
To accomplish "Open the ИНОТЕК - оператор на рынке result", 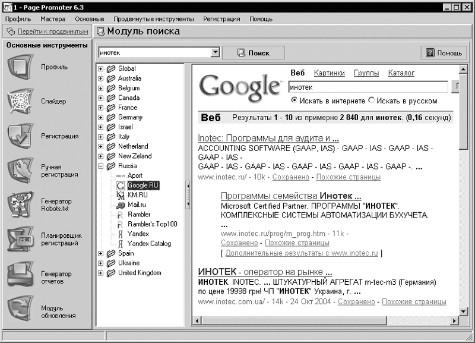I will click(265, 272).
